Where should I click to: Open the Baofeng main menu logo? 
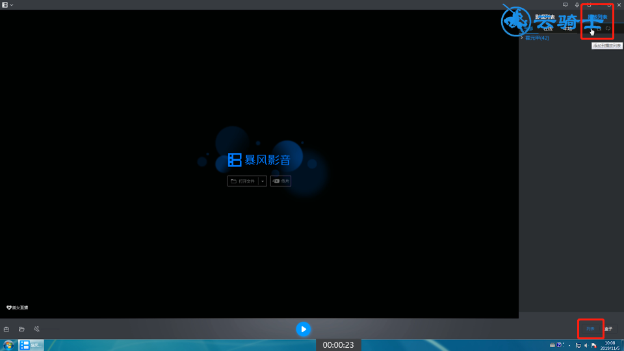tap(5, 5)
